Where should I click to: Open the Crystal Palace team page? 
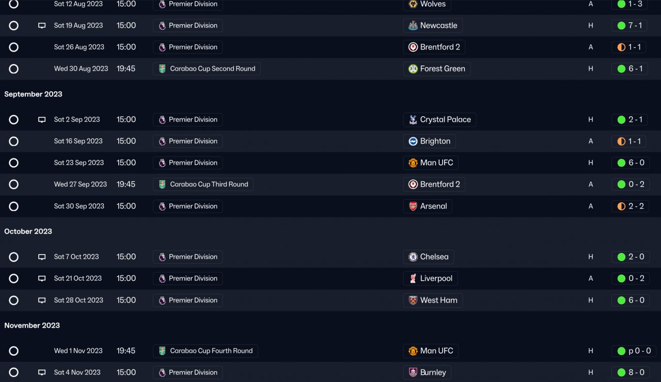(445, 119)
